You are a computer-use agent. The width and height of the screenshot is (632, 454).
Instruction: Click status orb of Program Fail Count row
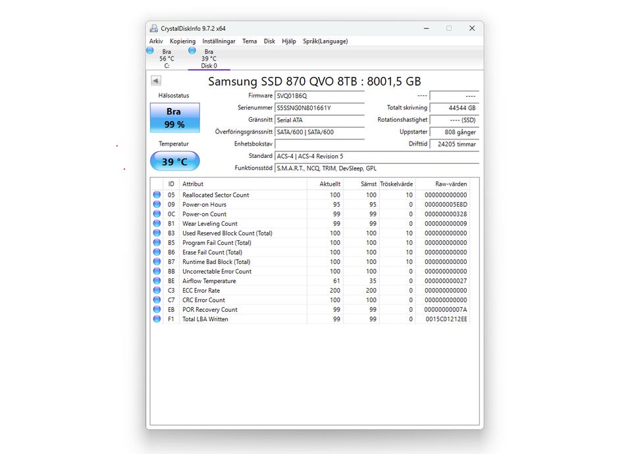[157, 243]
